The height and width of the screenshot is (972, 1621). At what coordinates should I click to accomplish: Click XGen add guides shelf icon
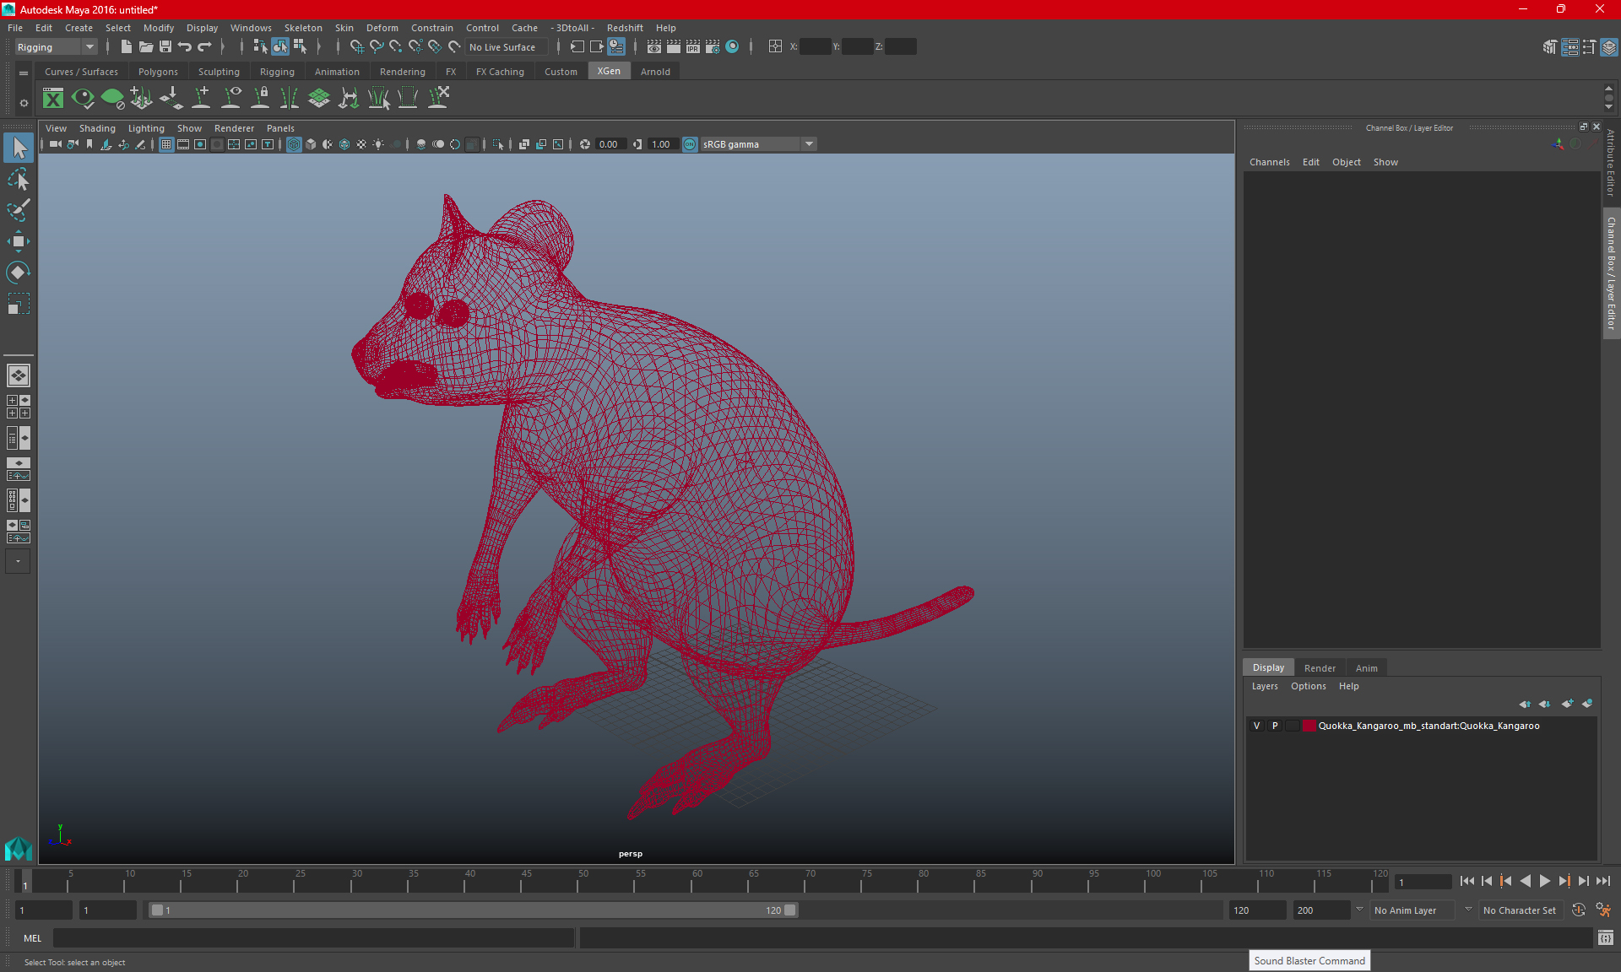pos(201,99)
